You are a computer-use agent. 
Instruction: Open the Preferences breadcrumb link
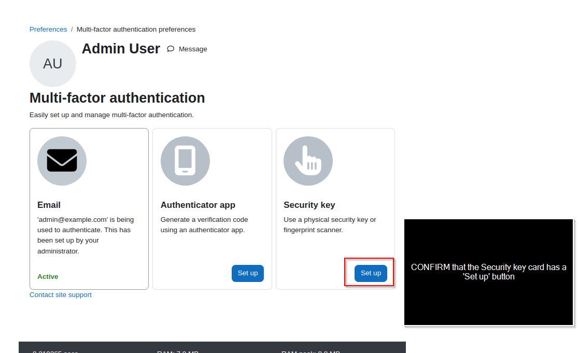coord(48,29)
